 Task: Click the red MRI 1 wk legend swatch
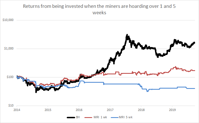[89, 117]
